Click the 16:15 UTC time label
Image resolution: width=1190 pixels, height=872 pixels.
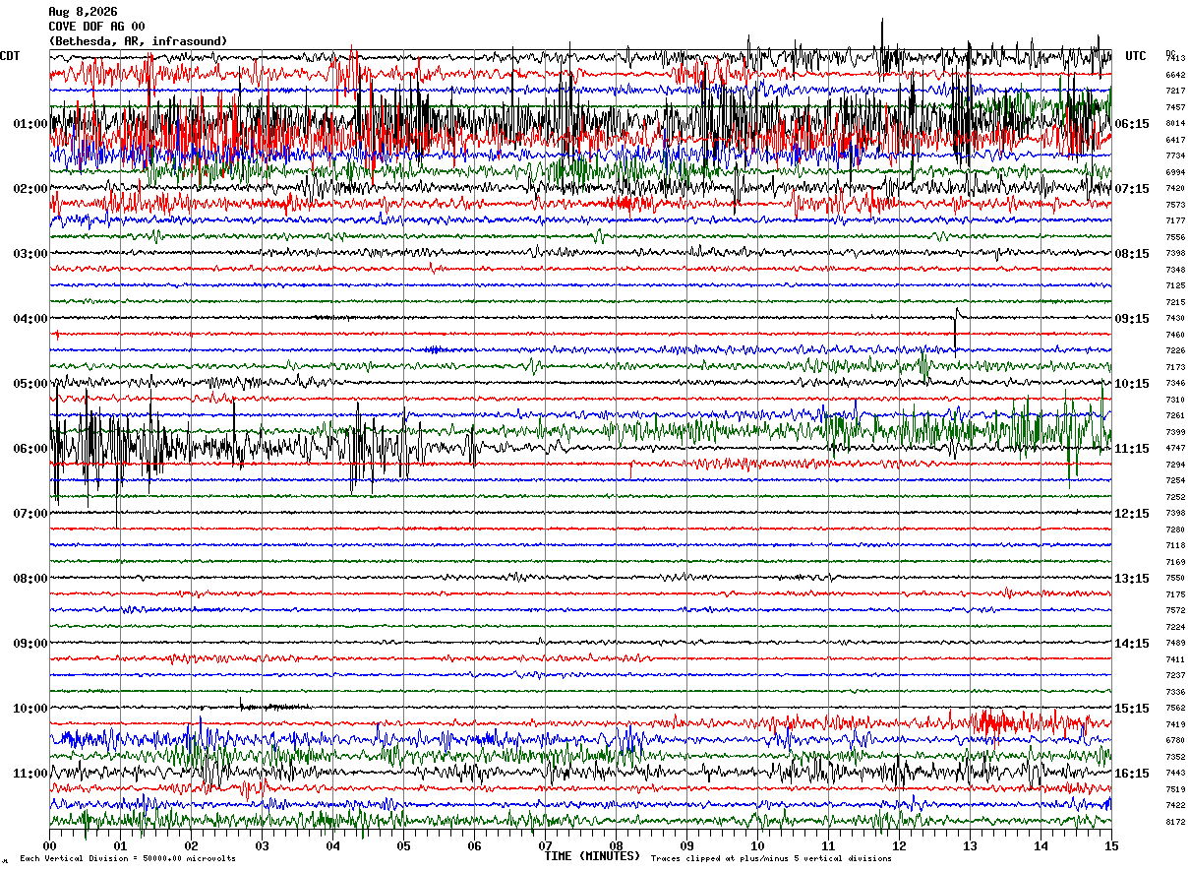tap(1132, 774)
